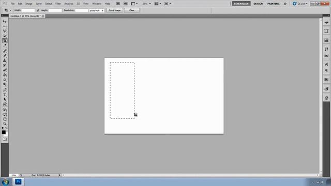
Task: Select the Pen tool
Action: tap(5, 90)
